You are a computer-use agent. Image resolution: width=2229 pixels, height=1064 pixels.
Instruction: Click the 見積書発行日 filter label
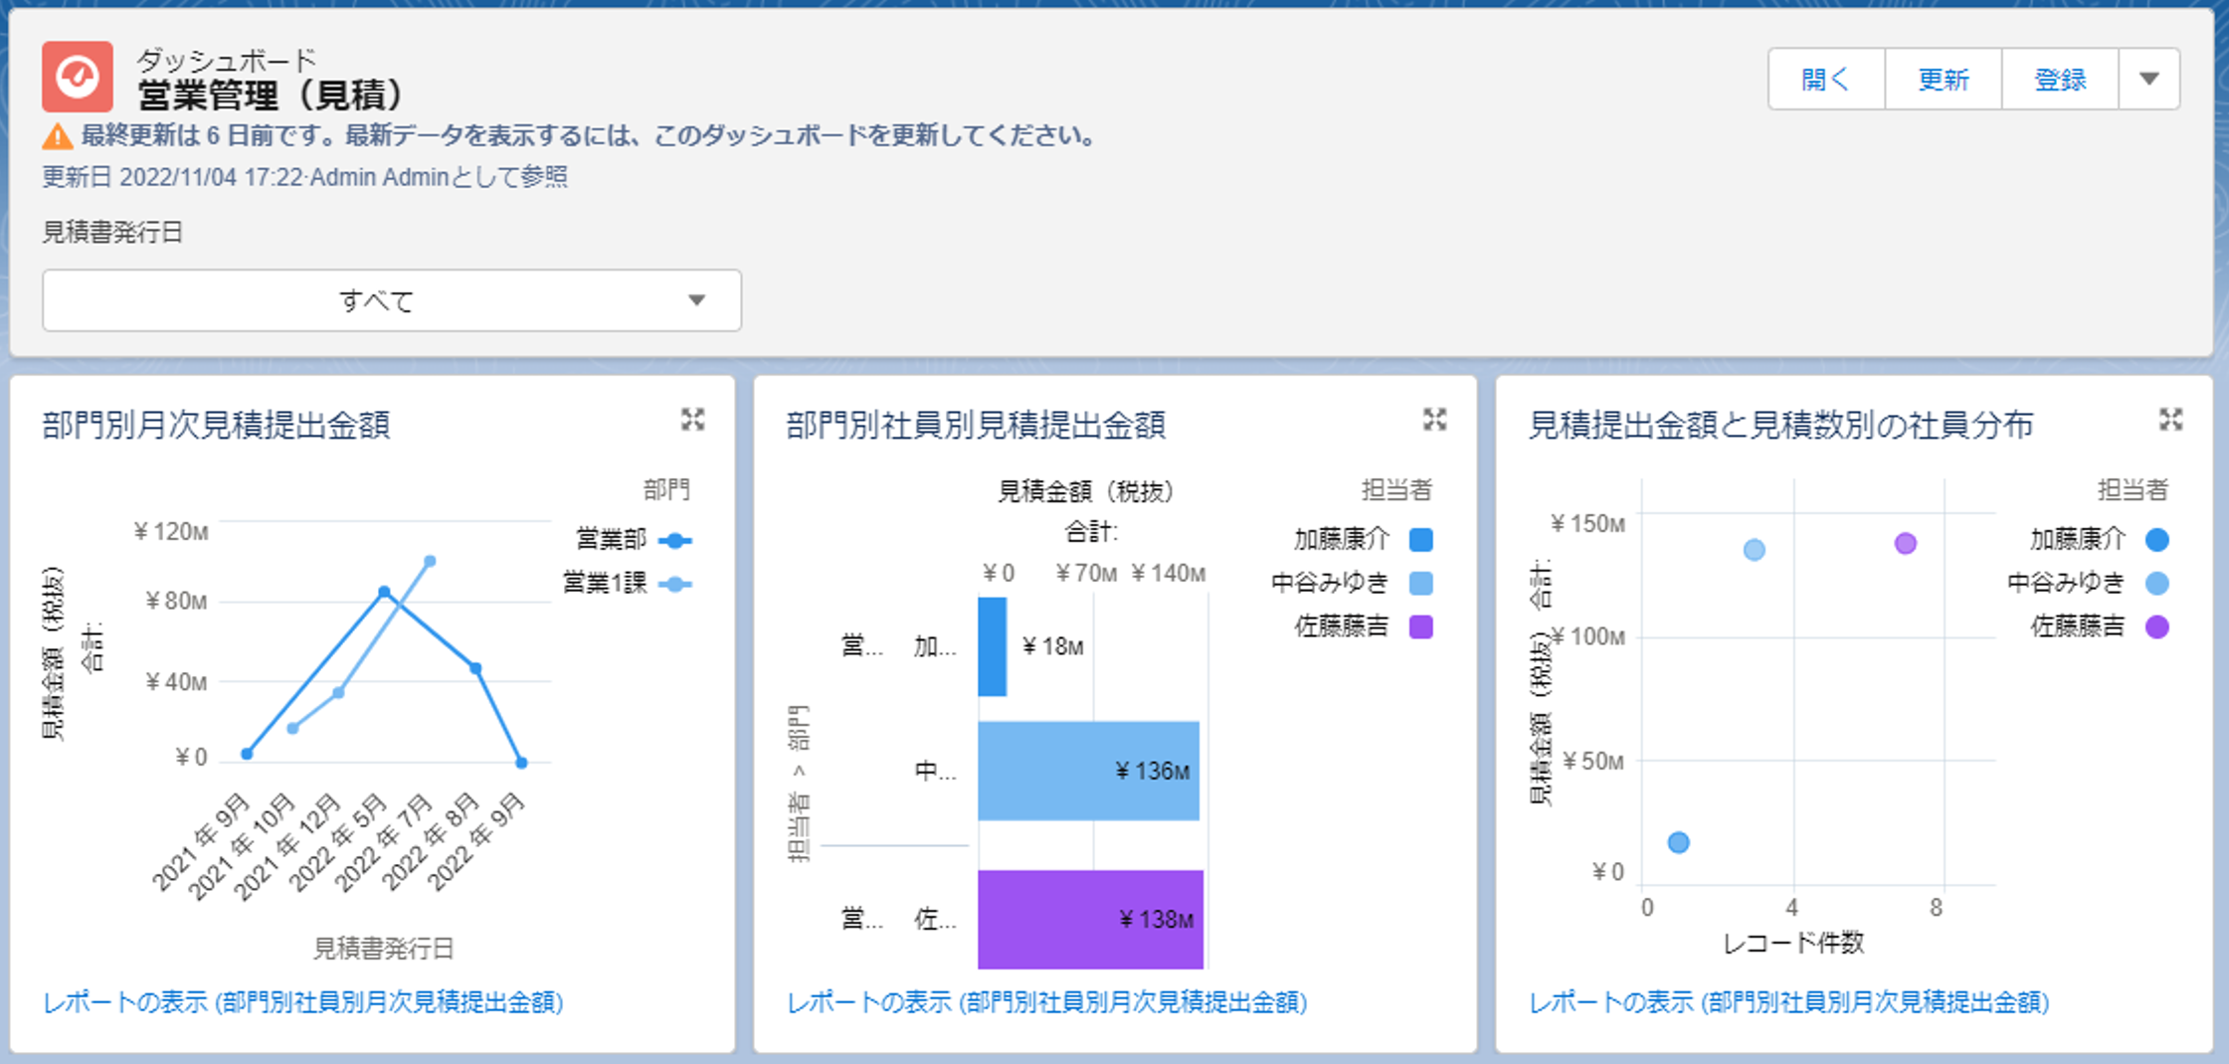(112, 233)
